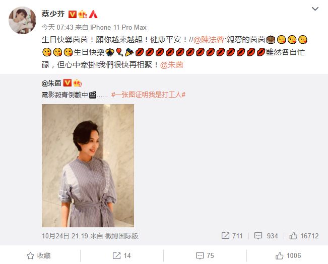Repost this post with 14 shares
Viewport: 328px width, 264px height.
pos(121,255)
